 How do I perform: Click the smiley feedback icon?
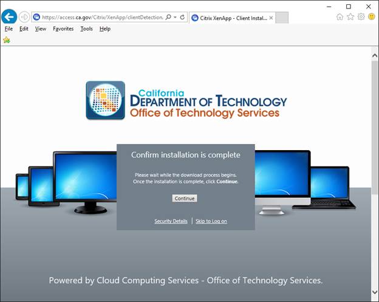click(x=372, y=16)
